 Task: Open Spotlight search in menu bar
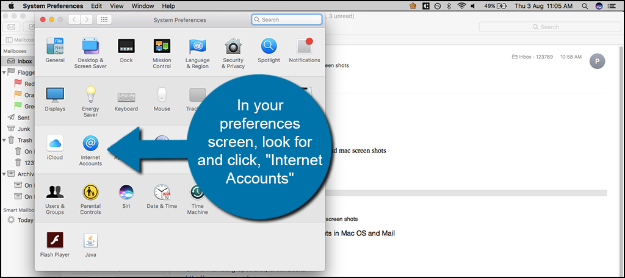pos(585,6)
